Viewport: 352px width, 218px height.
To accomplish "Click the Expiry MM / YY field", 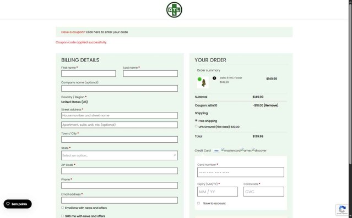I will (x=218, y=192).
